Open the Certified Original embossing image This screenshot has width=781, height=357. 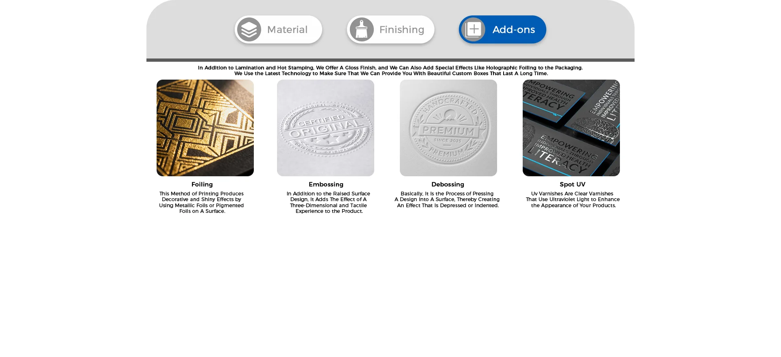coord(325,128)
